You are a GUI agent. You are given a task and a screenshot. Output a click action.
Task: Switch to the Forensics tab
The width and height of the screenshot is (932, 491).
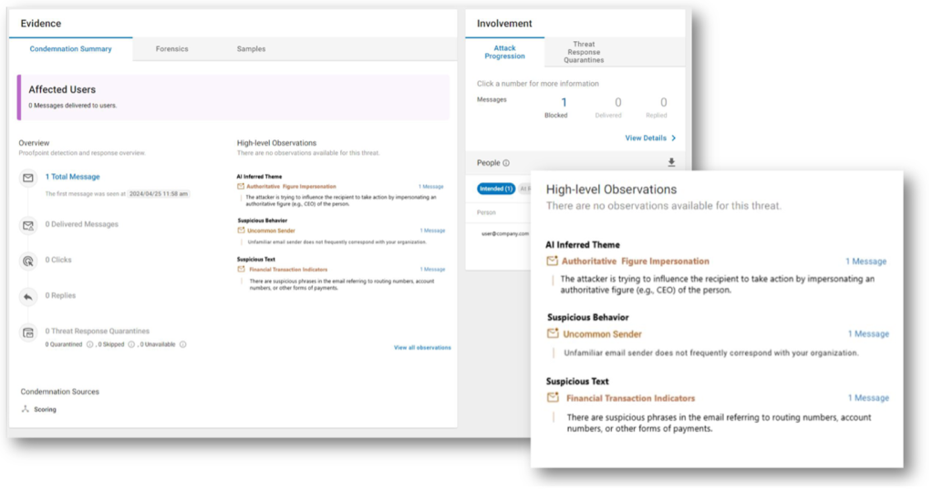click(171, 49)
